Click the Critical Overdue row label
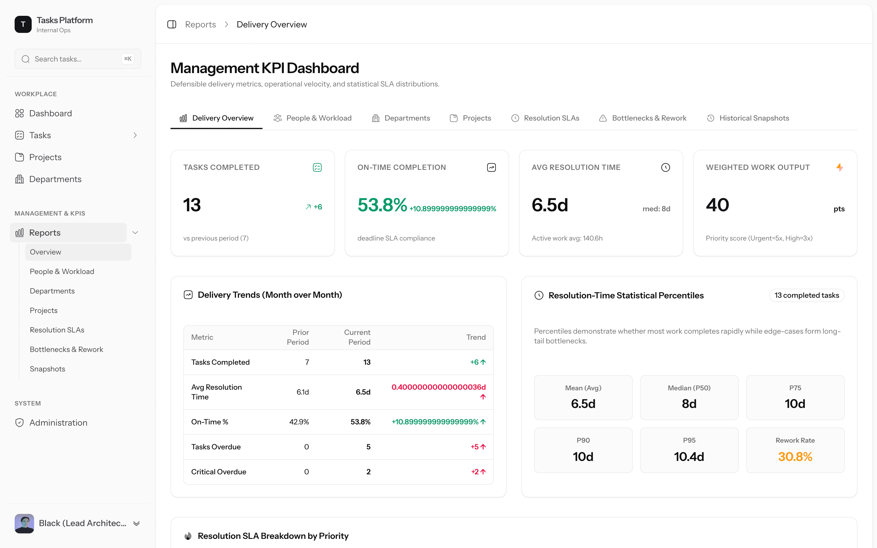The image size is (877, 548). (x=219, y=472)
